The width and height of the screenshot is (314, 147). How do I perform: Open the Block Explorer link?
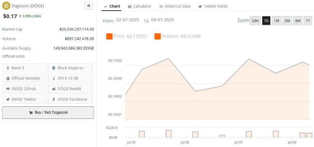click(70, 68)
